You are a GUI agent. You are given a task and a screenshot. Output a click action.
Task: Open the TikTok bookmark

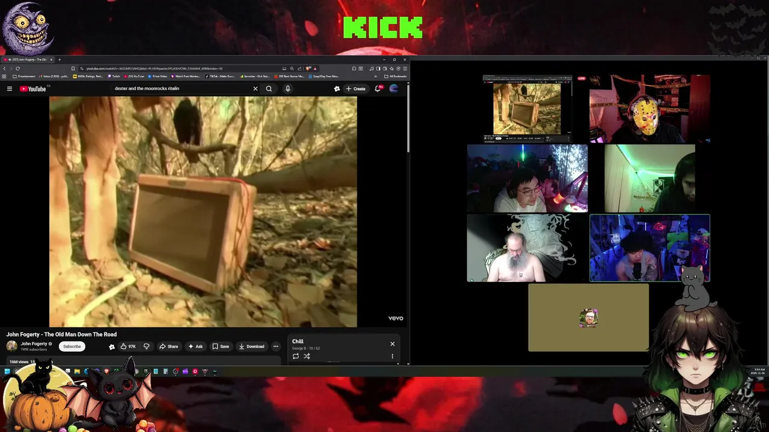(220, 76)
